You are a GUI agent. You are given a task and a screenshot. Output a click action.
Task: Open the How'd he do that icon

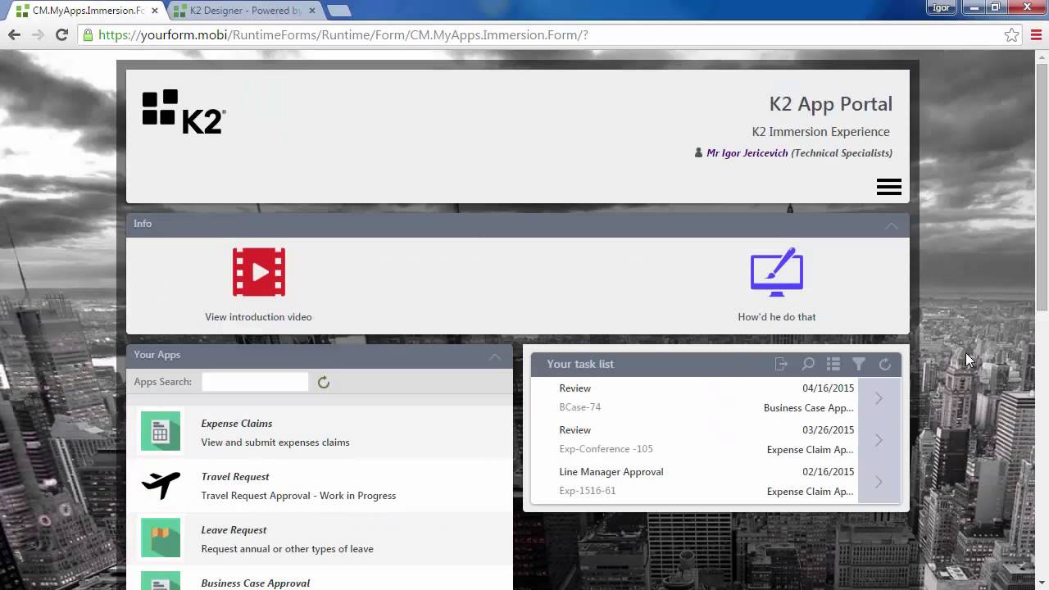777,272
